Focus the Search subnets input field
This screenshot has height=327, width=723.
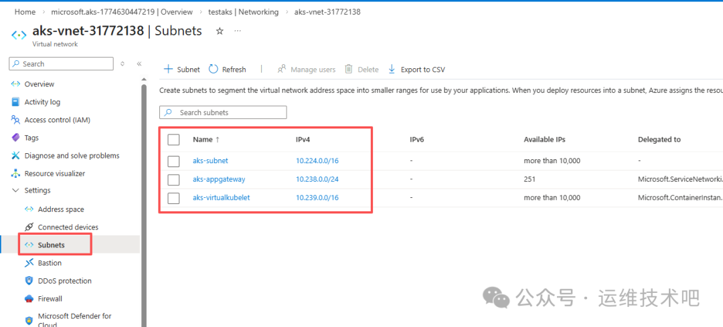pos(223,112)
